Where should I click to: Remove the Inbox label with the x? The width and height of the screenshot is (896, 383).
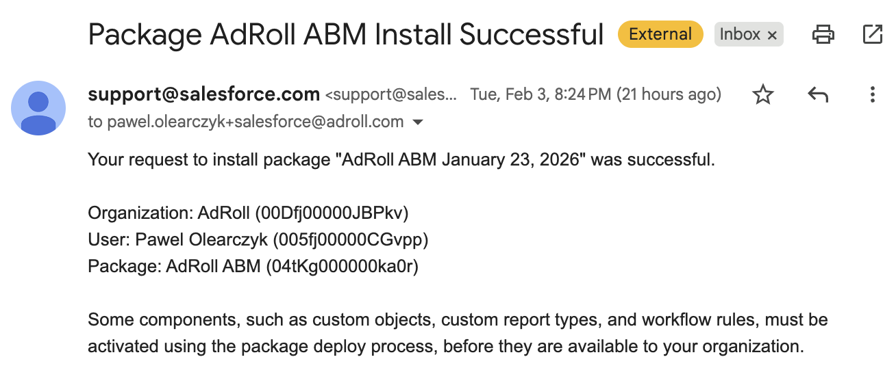click(x=772, y=36)
